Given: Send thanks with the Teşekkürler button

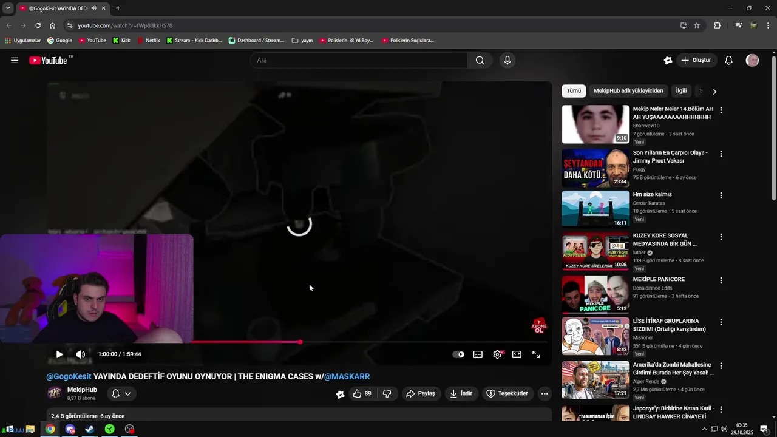Looking at the screenshot, I should [x=508, y=393].
